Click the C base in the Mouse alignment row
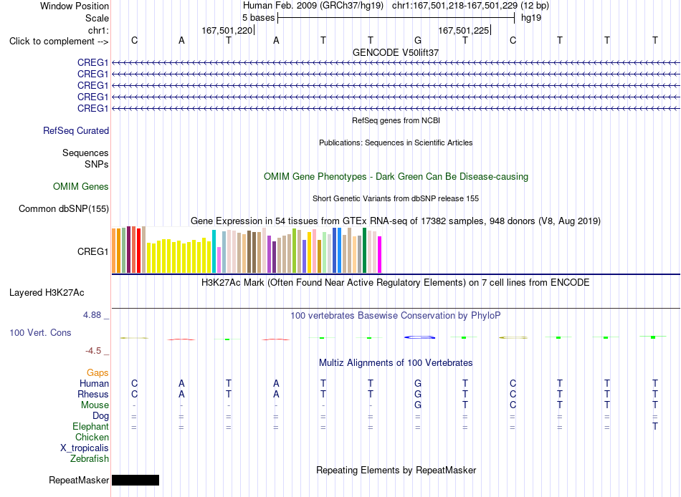 (x=513, y=405)
